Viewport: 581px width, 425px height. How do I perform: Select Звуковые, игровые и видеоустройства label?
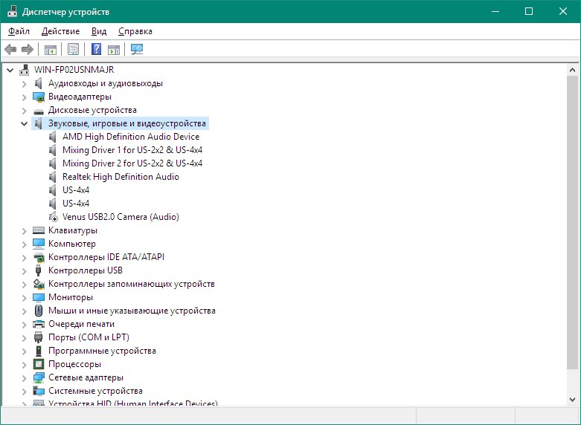click(x=127, y=123)
